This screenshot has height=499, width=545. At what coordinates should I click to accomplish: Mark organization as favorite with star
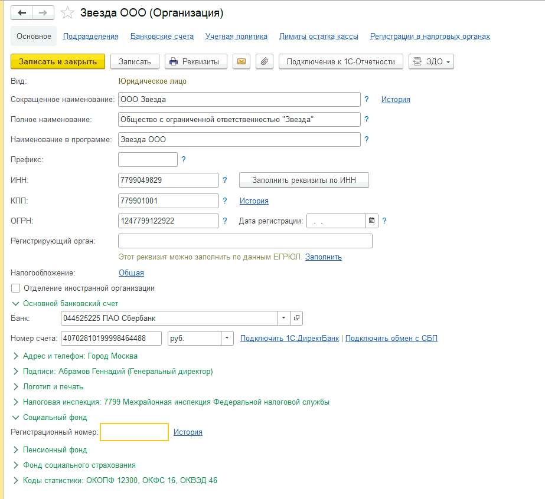[68, 13]
